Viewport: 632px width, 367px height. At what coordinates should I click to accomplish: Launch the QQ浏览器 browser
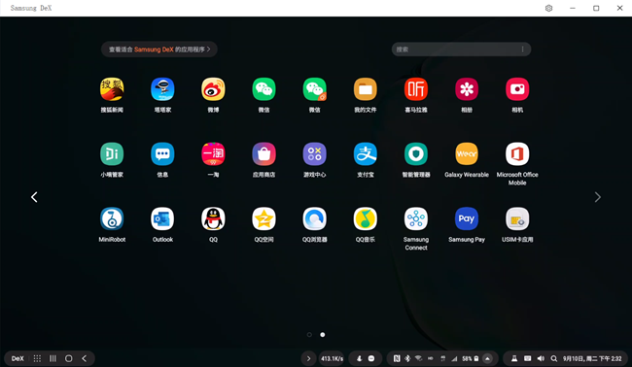[315, 218]
